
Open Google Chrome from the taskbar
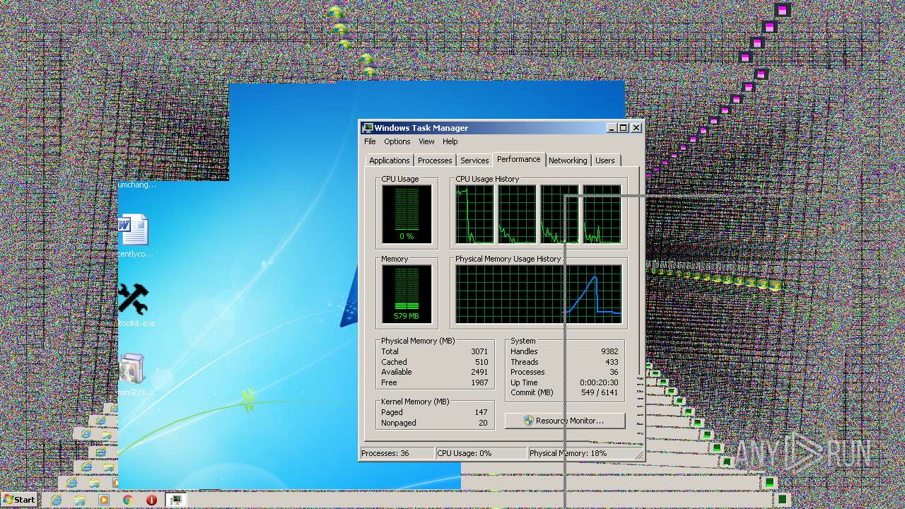coord(128,500)
